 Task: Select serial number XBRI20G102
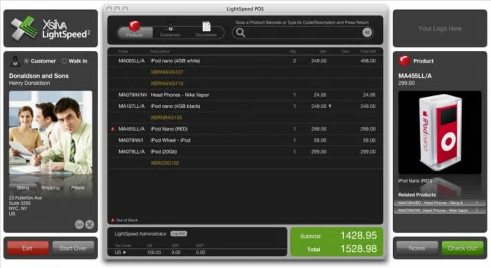[165, 163]
